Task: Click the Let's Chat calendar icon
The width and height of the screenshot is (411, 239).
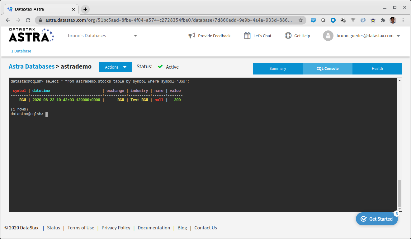Action: [x=247, y=36]
